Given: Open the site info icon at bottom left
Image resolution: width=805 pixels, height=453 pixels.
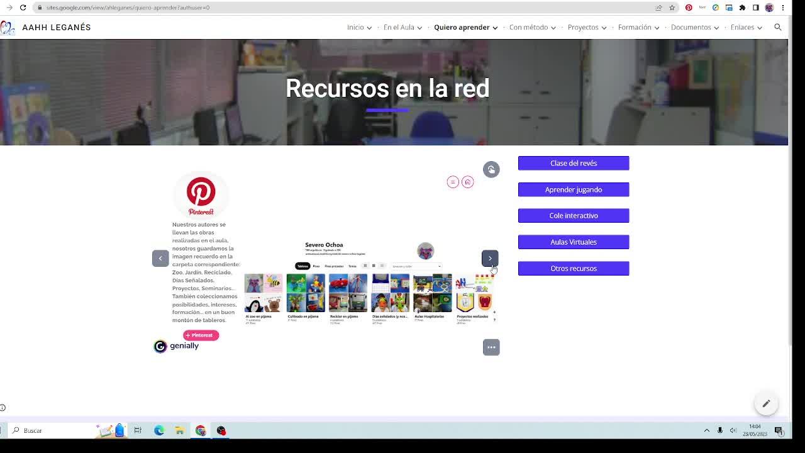Looking at the screenshot, I should click(x=3, y=408).
